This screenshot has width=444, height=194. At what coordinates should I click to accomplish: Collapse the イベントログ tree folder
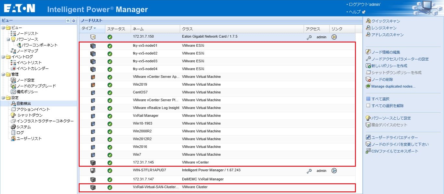pos(3,57)
